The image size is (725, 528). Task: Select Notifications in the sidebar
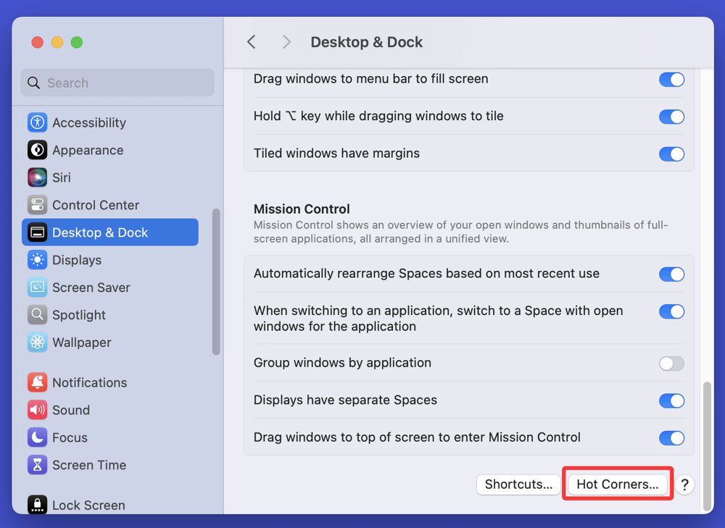[x=89, y=382]
